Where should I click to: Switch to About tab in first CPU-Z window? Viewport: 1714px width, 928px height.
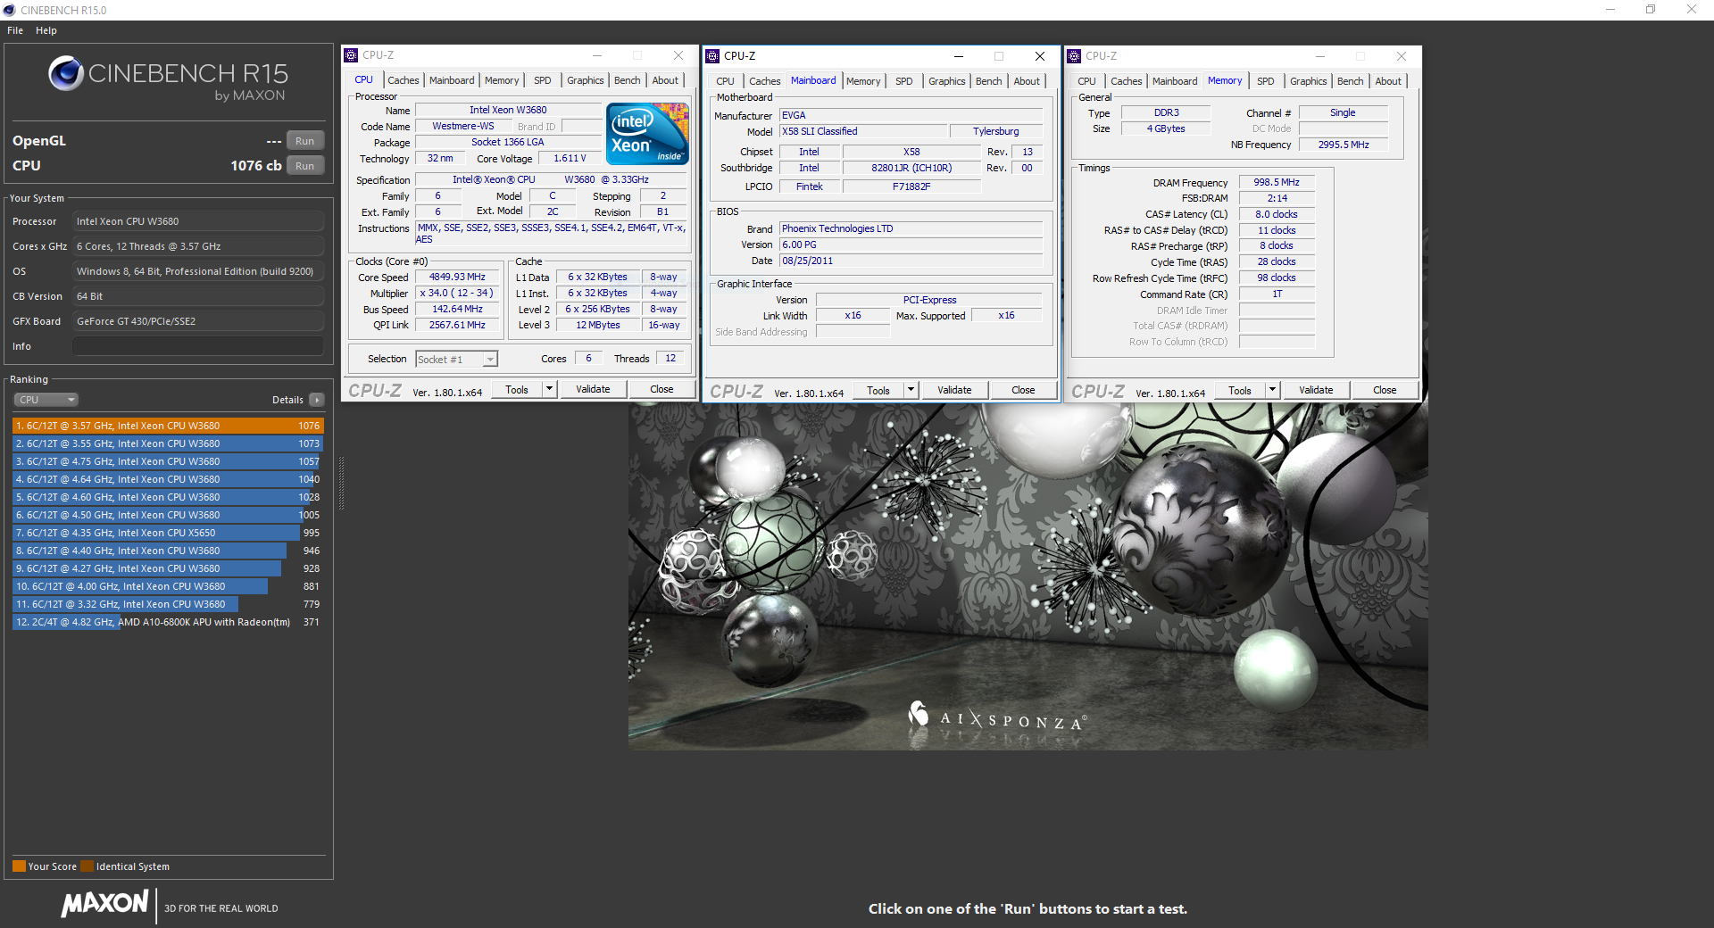pos(665,80)
